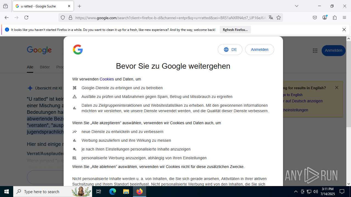Screen dimensions: 351x197
Task: Open Firefox View icon in tab bar
Action: tap(5, 6)
